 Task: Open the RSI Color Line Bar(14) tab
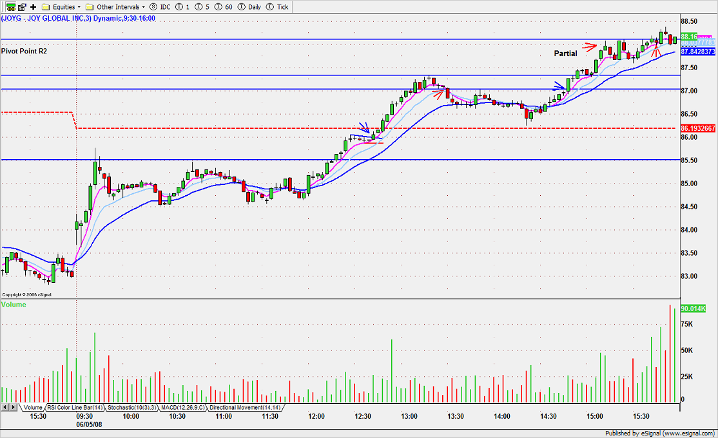click(75, 407)
